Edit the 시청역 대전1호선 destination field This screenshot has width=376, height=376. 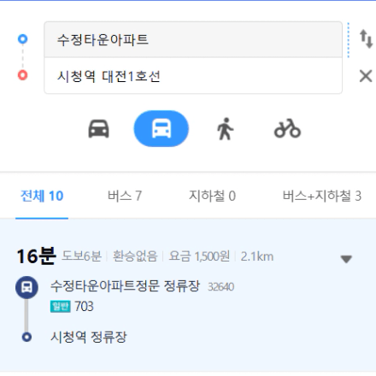193,76
